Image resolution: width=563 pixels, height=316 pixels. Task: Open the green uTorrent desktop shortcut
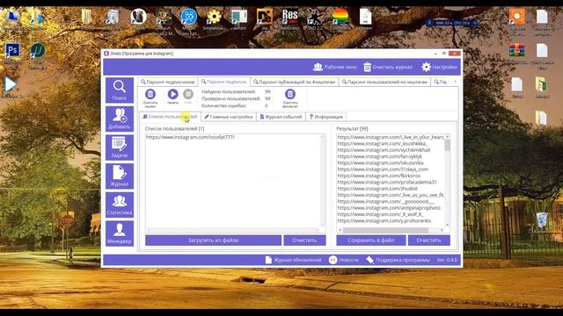tap(37, 51)
